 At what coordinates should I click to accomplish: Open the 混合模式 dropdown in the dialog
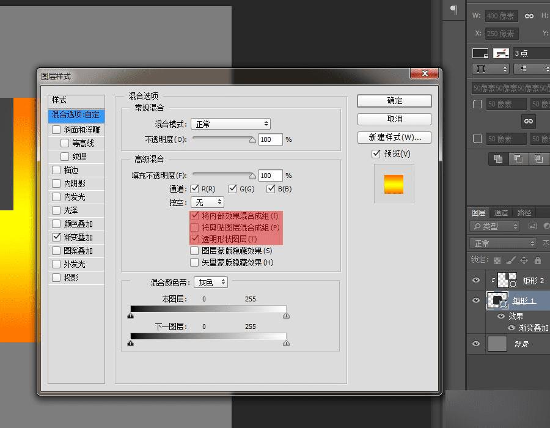coord(230,124)
